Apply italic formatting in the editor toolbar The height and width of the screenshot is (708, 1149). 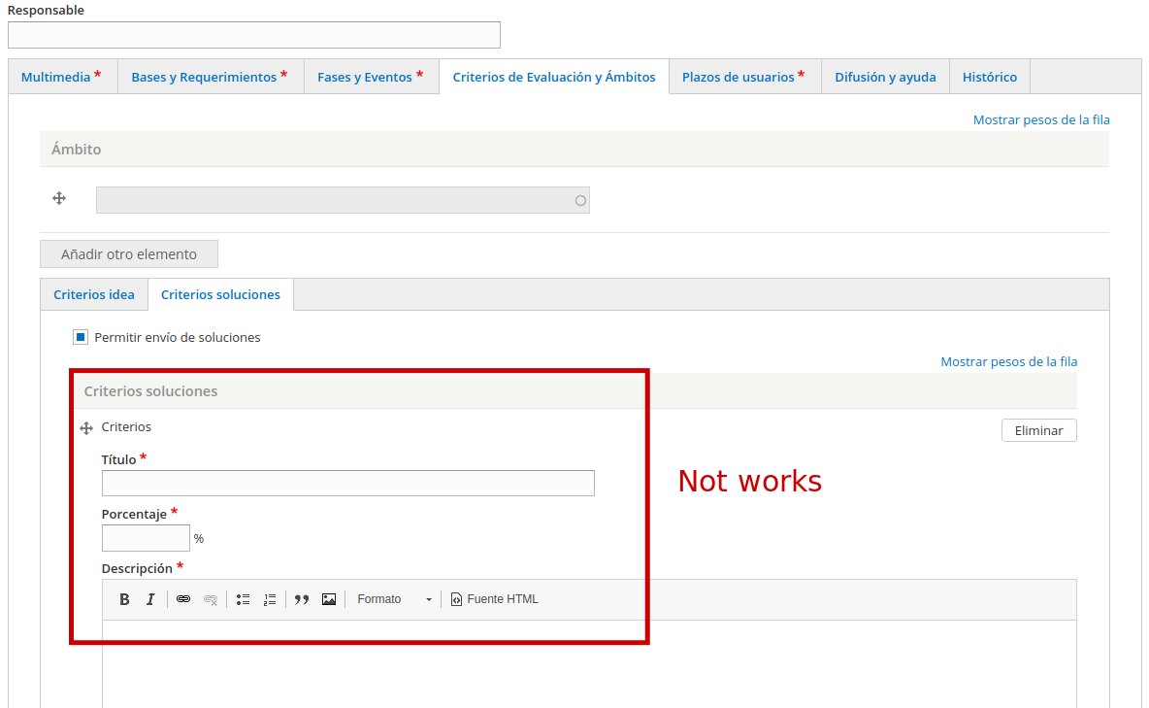(150, 598)
